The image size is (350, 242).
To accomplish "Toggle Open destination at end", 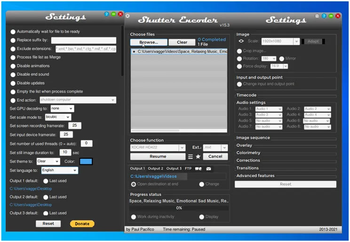I will [134, 184].
